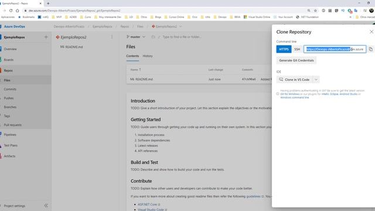Open the EjemploRepos project home

[x=14, y=38]
